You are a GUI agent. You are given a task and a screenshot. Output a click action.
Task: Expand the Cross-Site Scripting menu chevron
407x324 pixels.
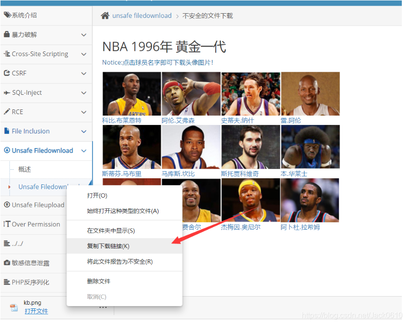(83, 54)
